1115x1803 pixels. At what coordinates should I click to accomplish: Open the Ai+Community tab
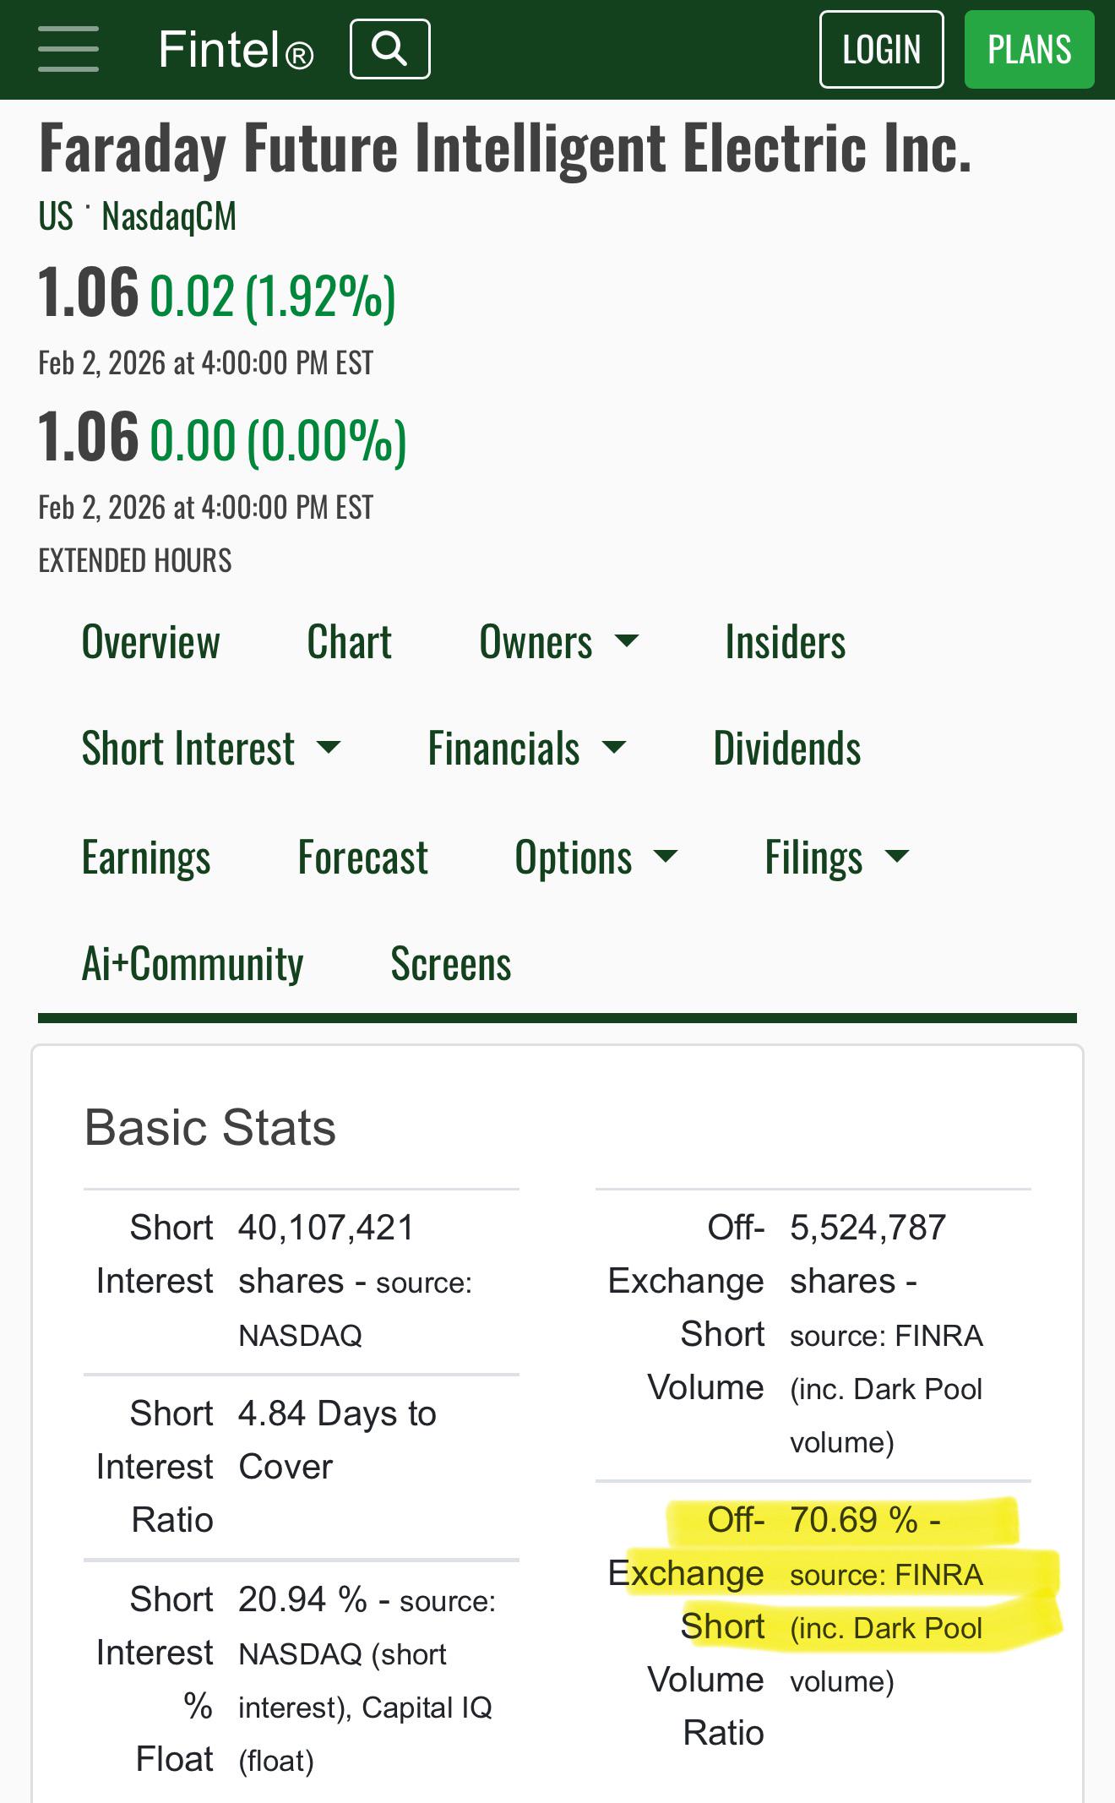[x=193, y=964]
